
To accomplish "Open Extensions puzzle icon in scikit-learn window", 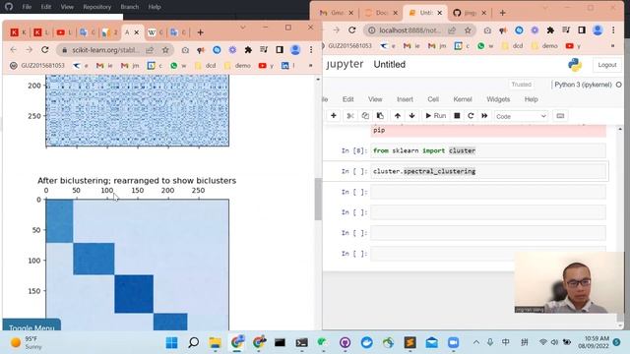I will [x=248, y=50].
